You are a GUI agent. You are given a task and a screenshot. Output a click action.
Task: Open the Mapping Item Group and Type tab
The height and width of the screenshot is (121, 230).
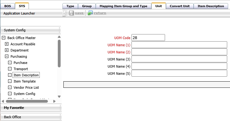[123, 6]
